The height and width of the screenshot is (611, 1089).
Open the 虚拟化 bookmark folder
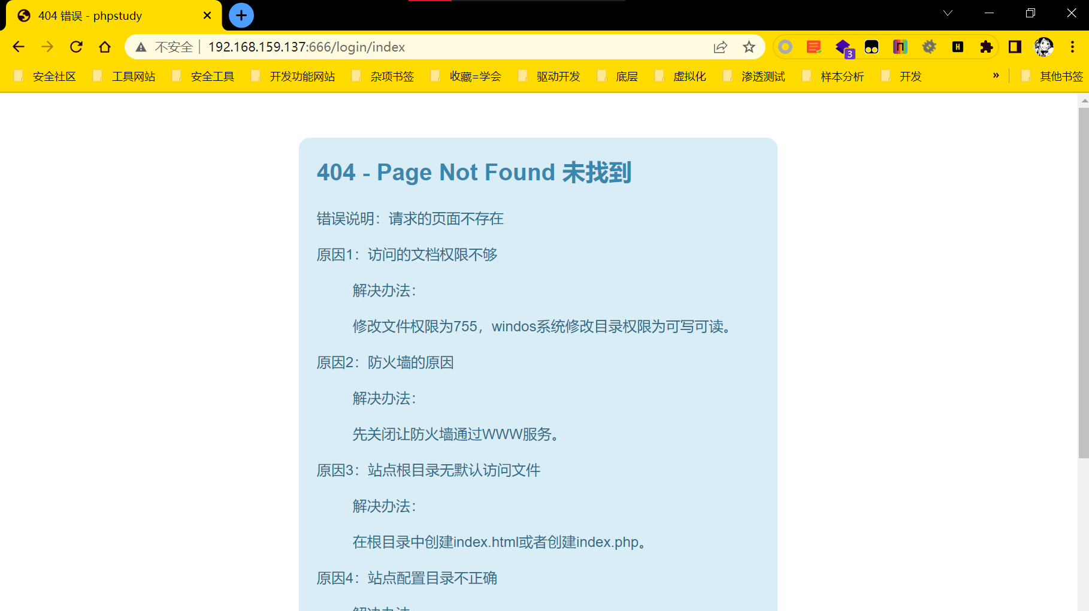click(x=681, y=77)
